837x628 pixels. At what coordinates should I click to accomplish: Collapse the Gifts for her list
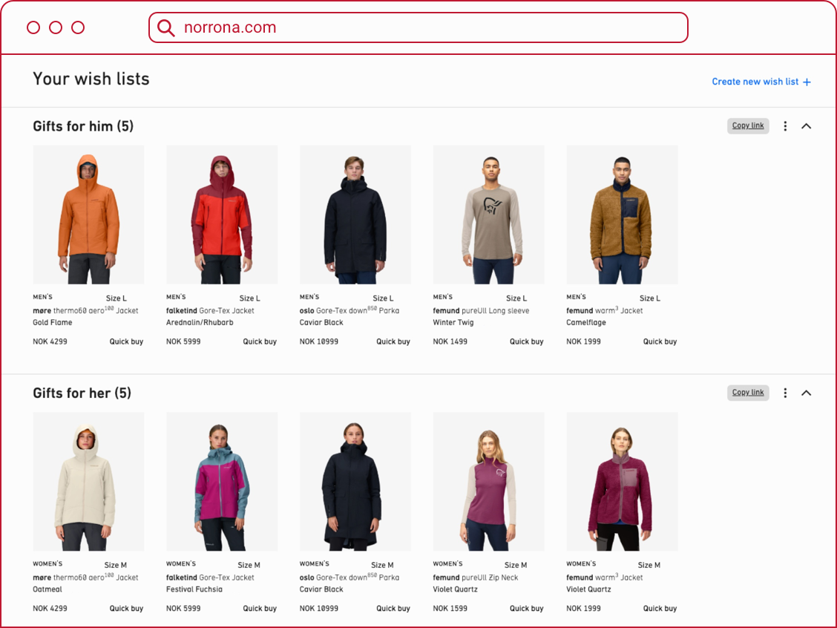[806, 393]
